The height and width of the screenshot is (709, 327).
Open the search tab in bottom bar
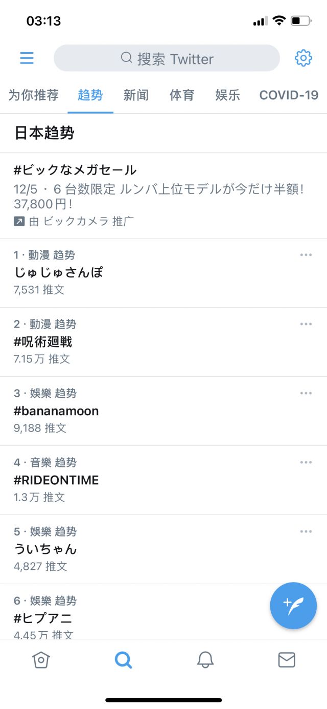(x=123, y=660)
